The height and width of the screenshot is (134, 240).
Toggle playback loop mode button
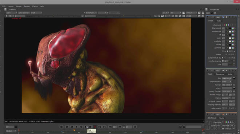135,127
